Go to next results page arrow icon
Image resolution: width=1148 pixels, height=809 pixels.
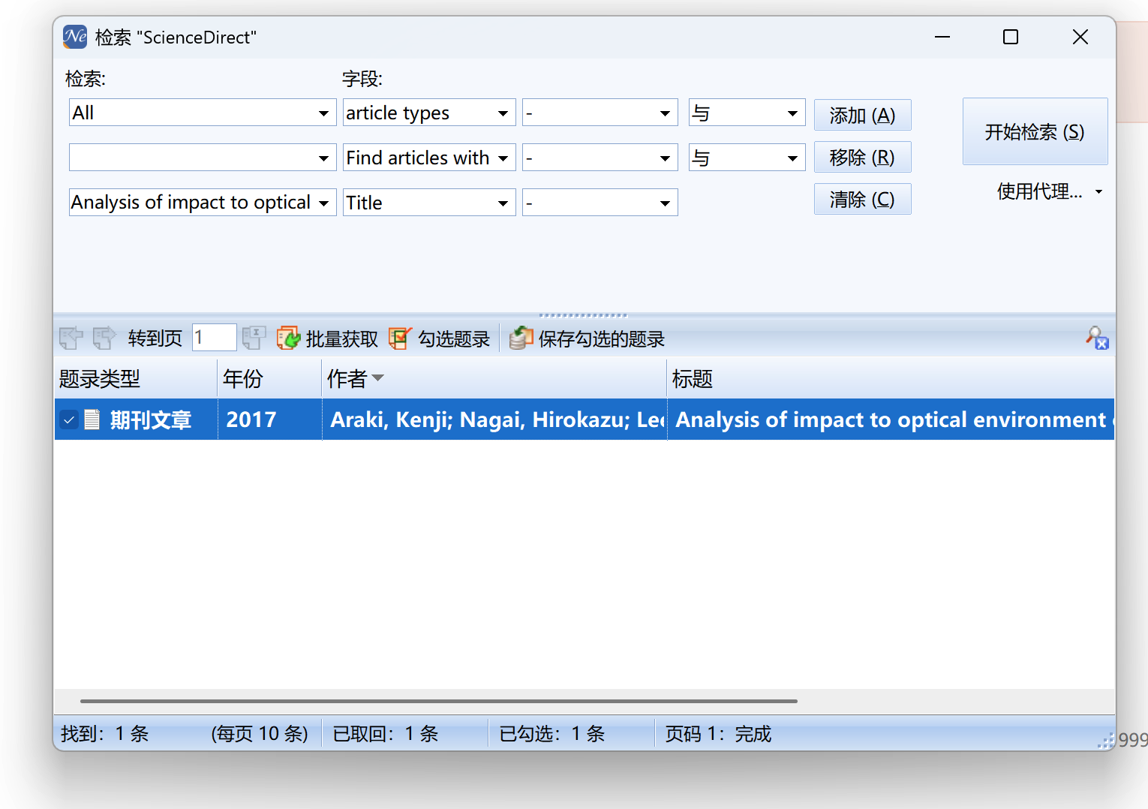pos(104,338)
